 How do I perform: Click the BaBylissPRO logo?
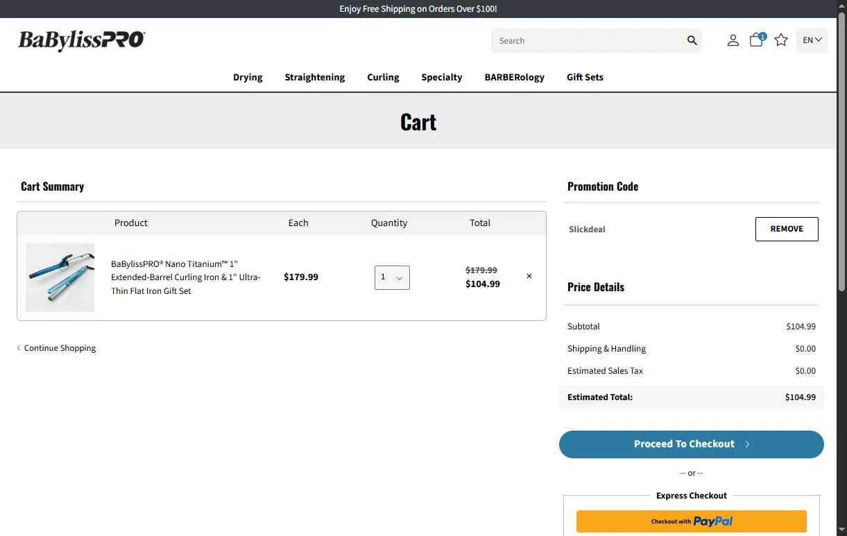click(x=82, y=41)
